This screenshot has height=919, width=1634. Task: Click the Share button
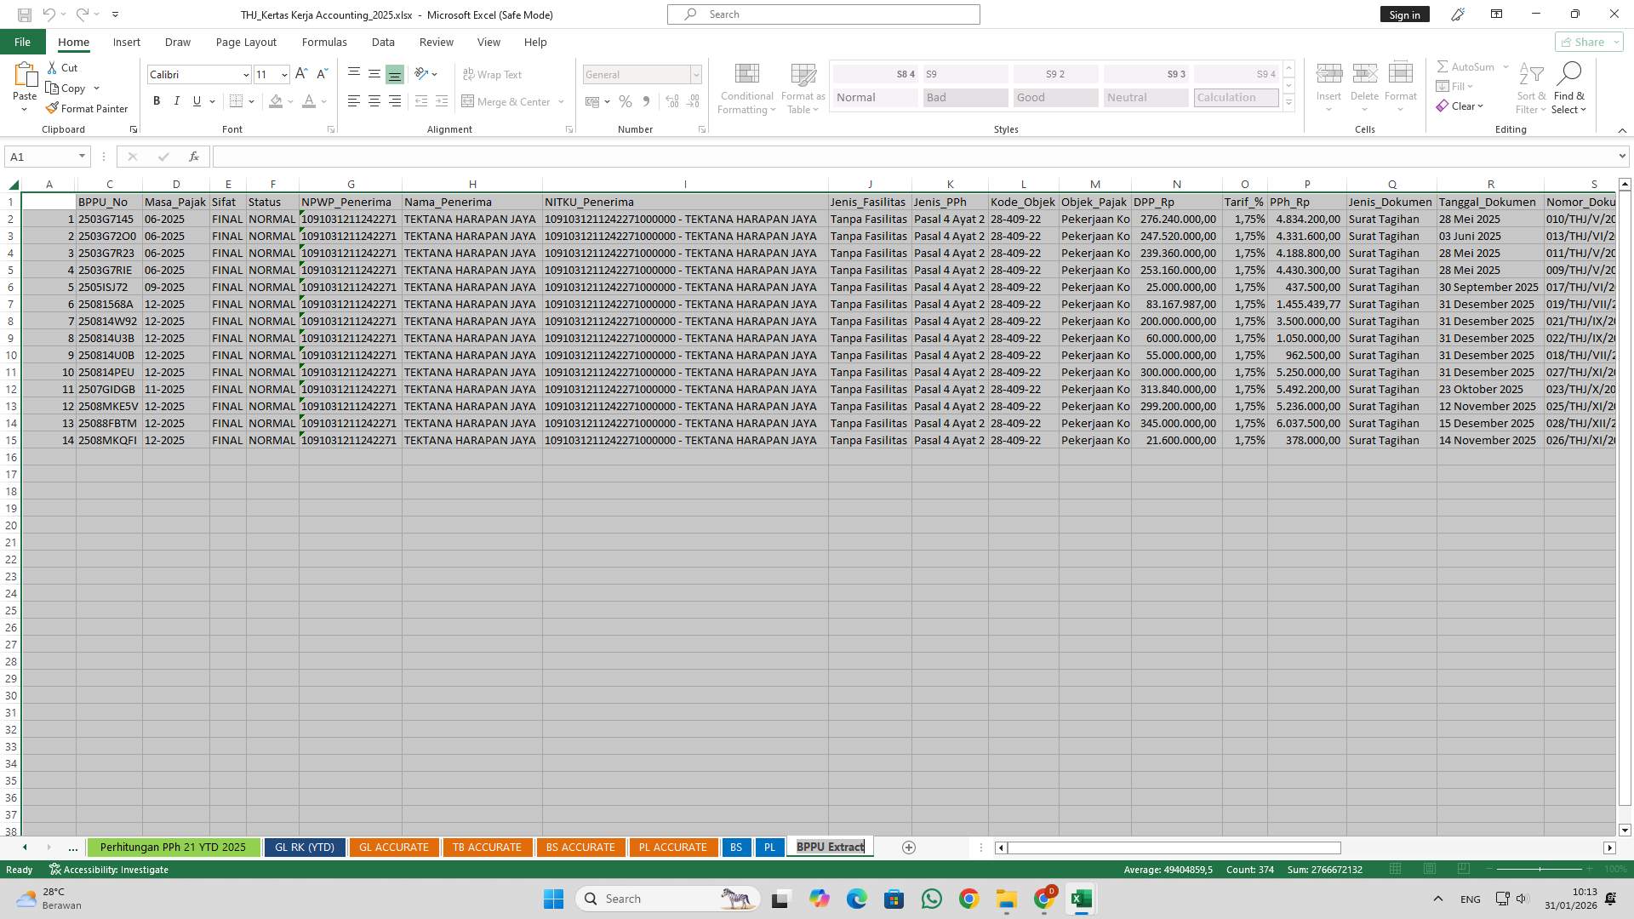pyautogui.click(x=1585, y=42)
